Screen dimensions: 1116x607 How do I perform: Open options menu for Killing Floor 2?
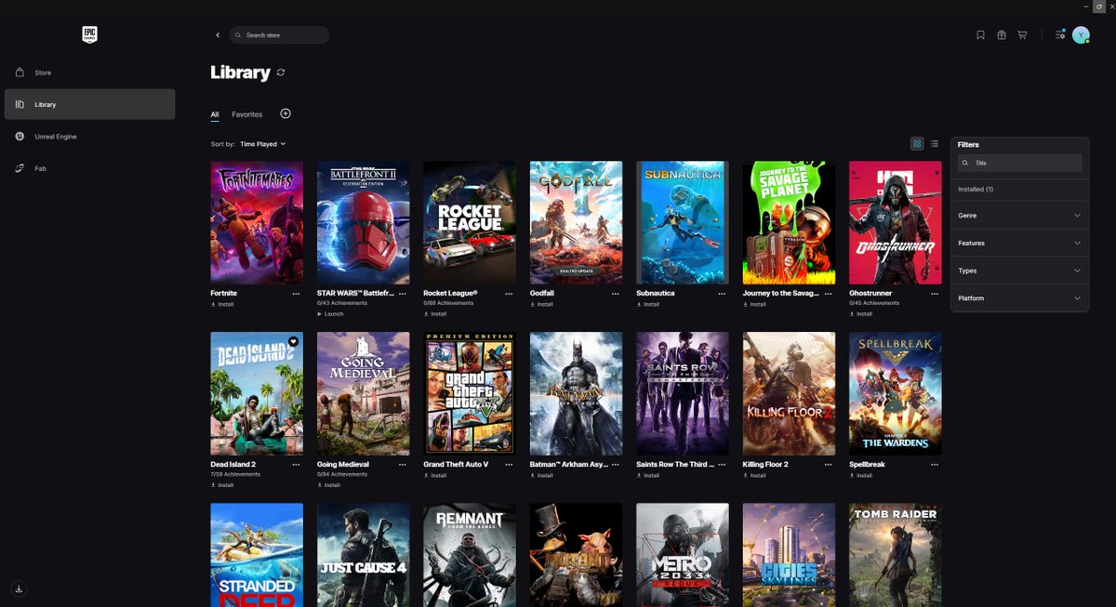click(828, 464)
